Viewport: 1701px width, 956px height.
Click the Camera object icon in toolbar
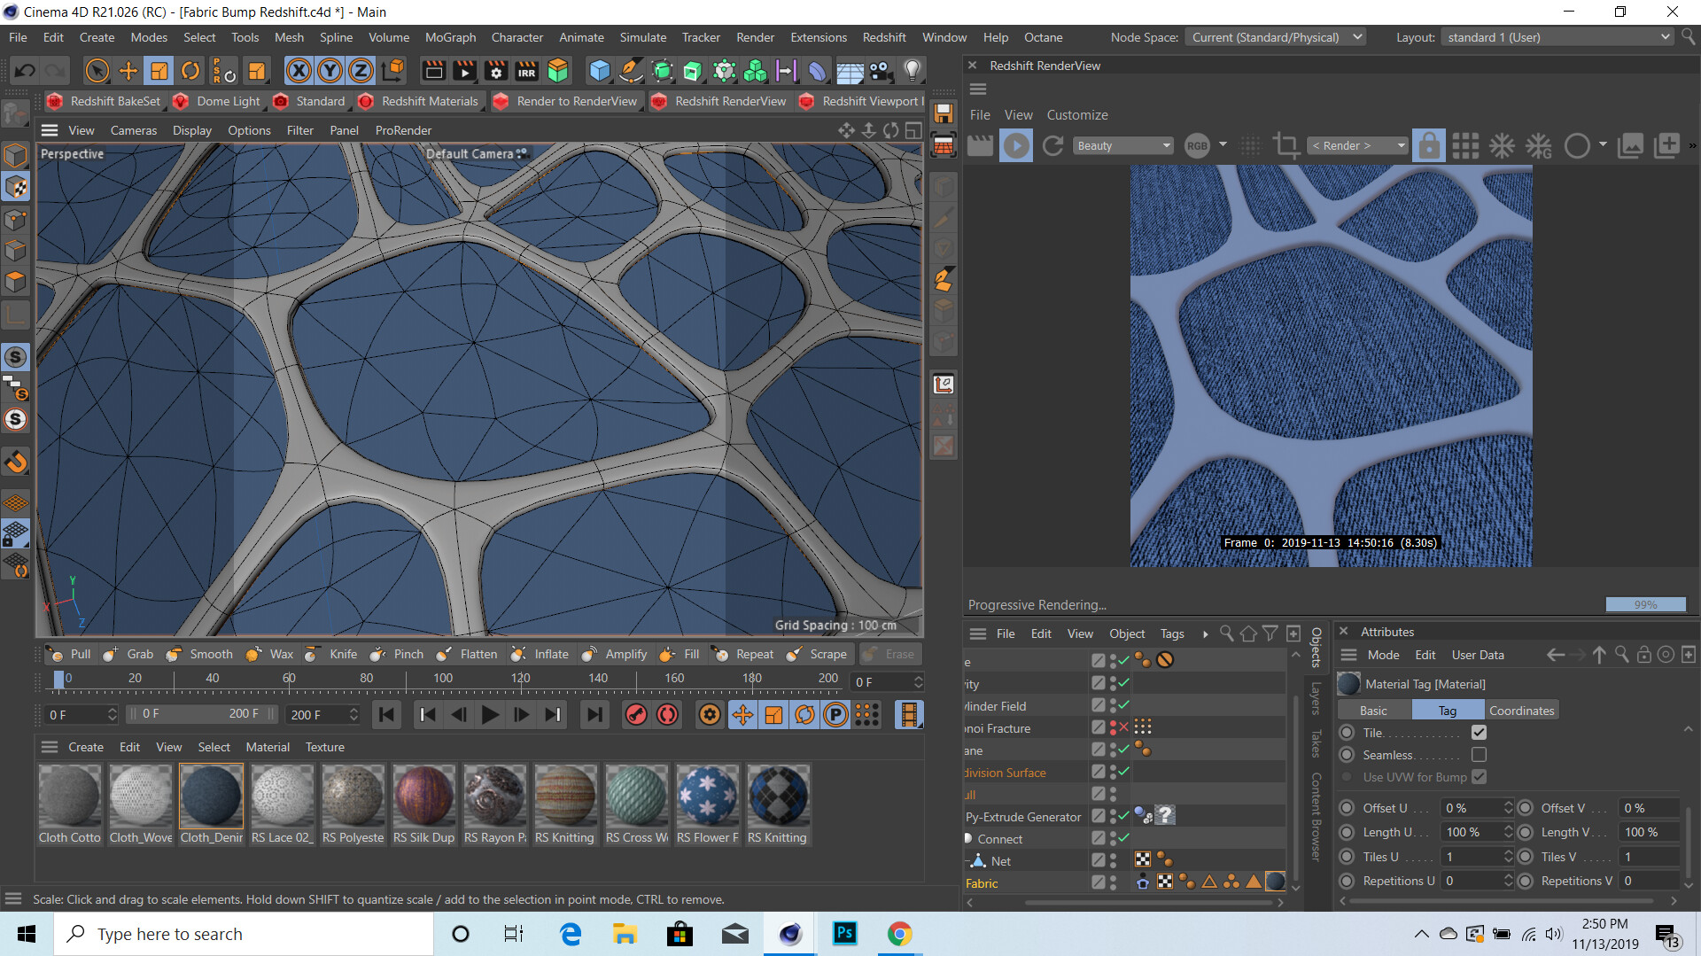[880, 71]
